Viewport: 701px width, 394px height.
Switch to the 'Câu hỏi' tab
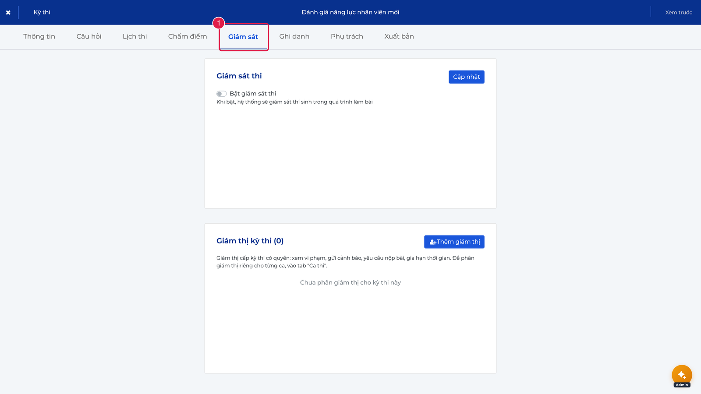pyautogui.click(x=89, y=36)
